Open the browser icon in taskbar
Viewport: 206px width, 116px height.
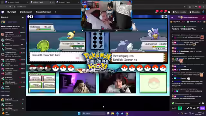(127, 113)
